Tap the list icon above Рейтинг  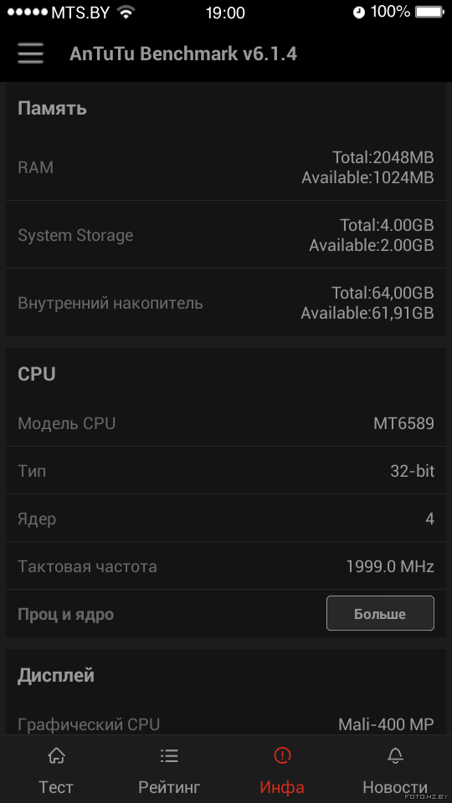click(x=169, y=754)
